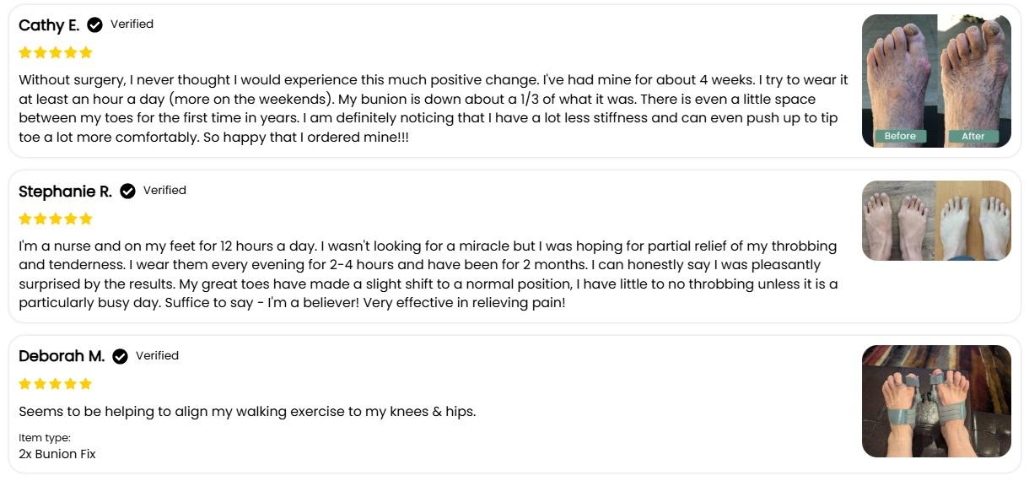
Task: Click Stephanie R.'s five-star rating
Action: pyautogui.click(x=56, y=219)
